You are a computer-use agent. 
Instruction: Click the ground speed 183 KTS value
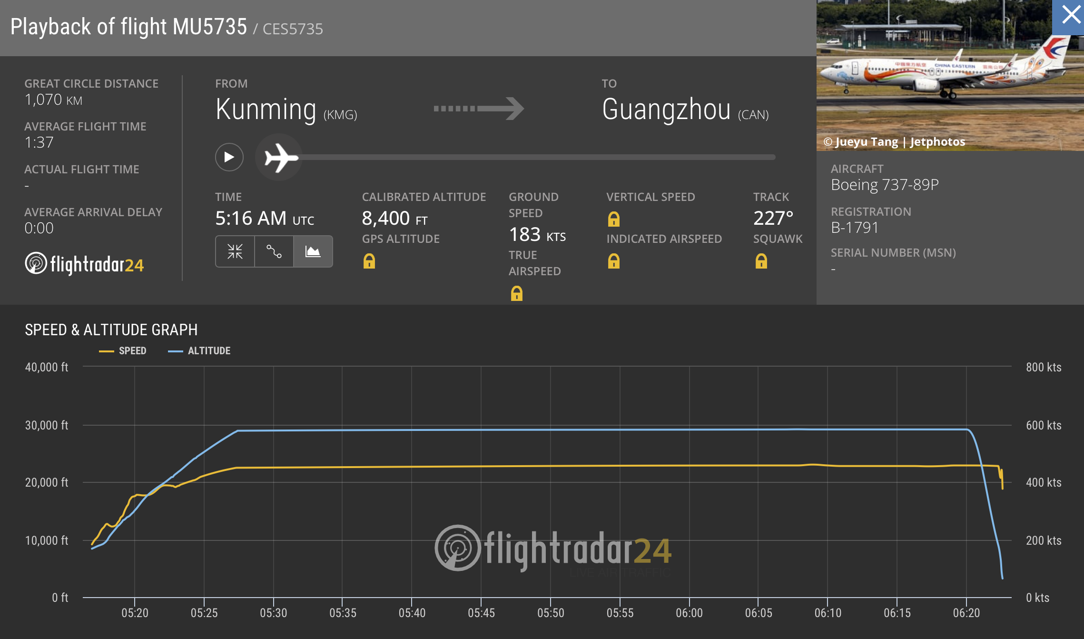537,235
